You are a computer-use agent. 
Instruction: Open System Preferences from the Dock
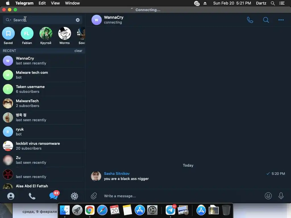[x=152, y=210]
